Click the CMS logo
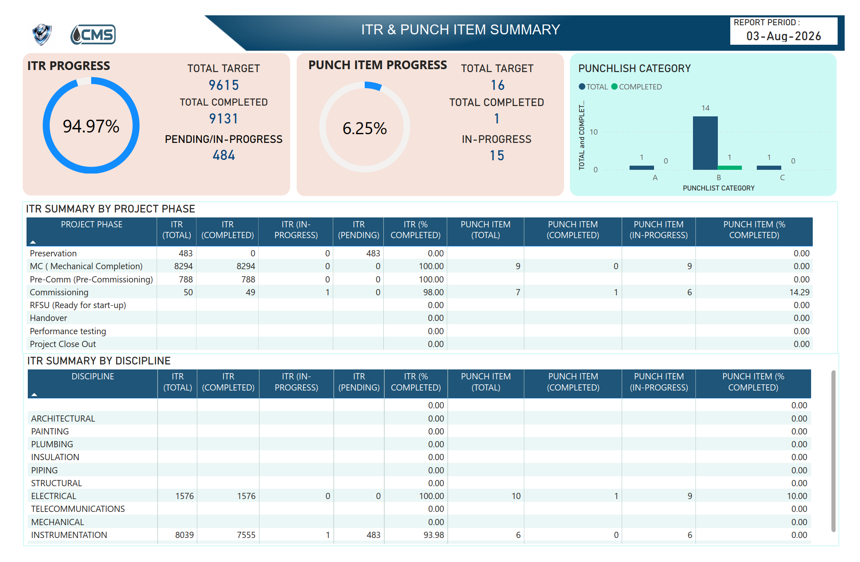The height and width of the screenshot is (562, 860). (93, 34)
